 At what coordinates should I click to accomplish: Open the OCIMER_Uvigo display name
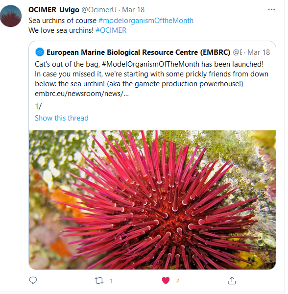tap(54, 10)
